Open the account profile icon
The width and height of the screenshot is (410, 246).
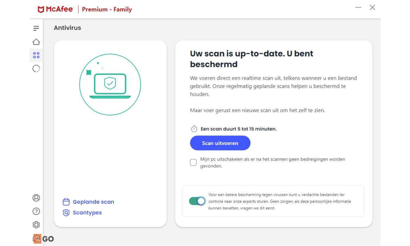[x=36, y=198]
